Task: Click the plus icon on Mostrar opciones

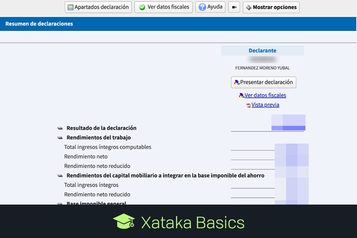Action: tap(249, 7)
